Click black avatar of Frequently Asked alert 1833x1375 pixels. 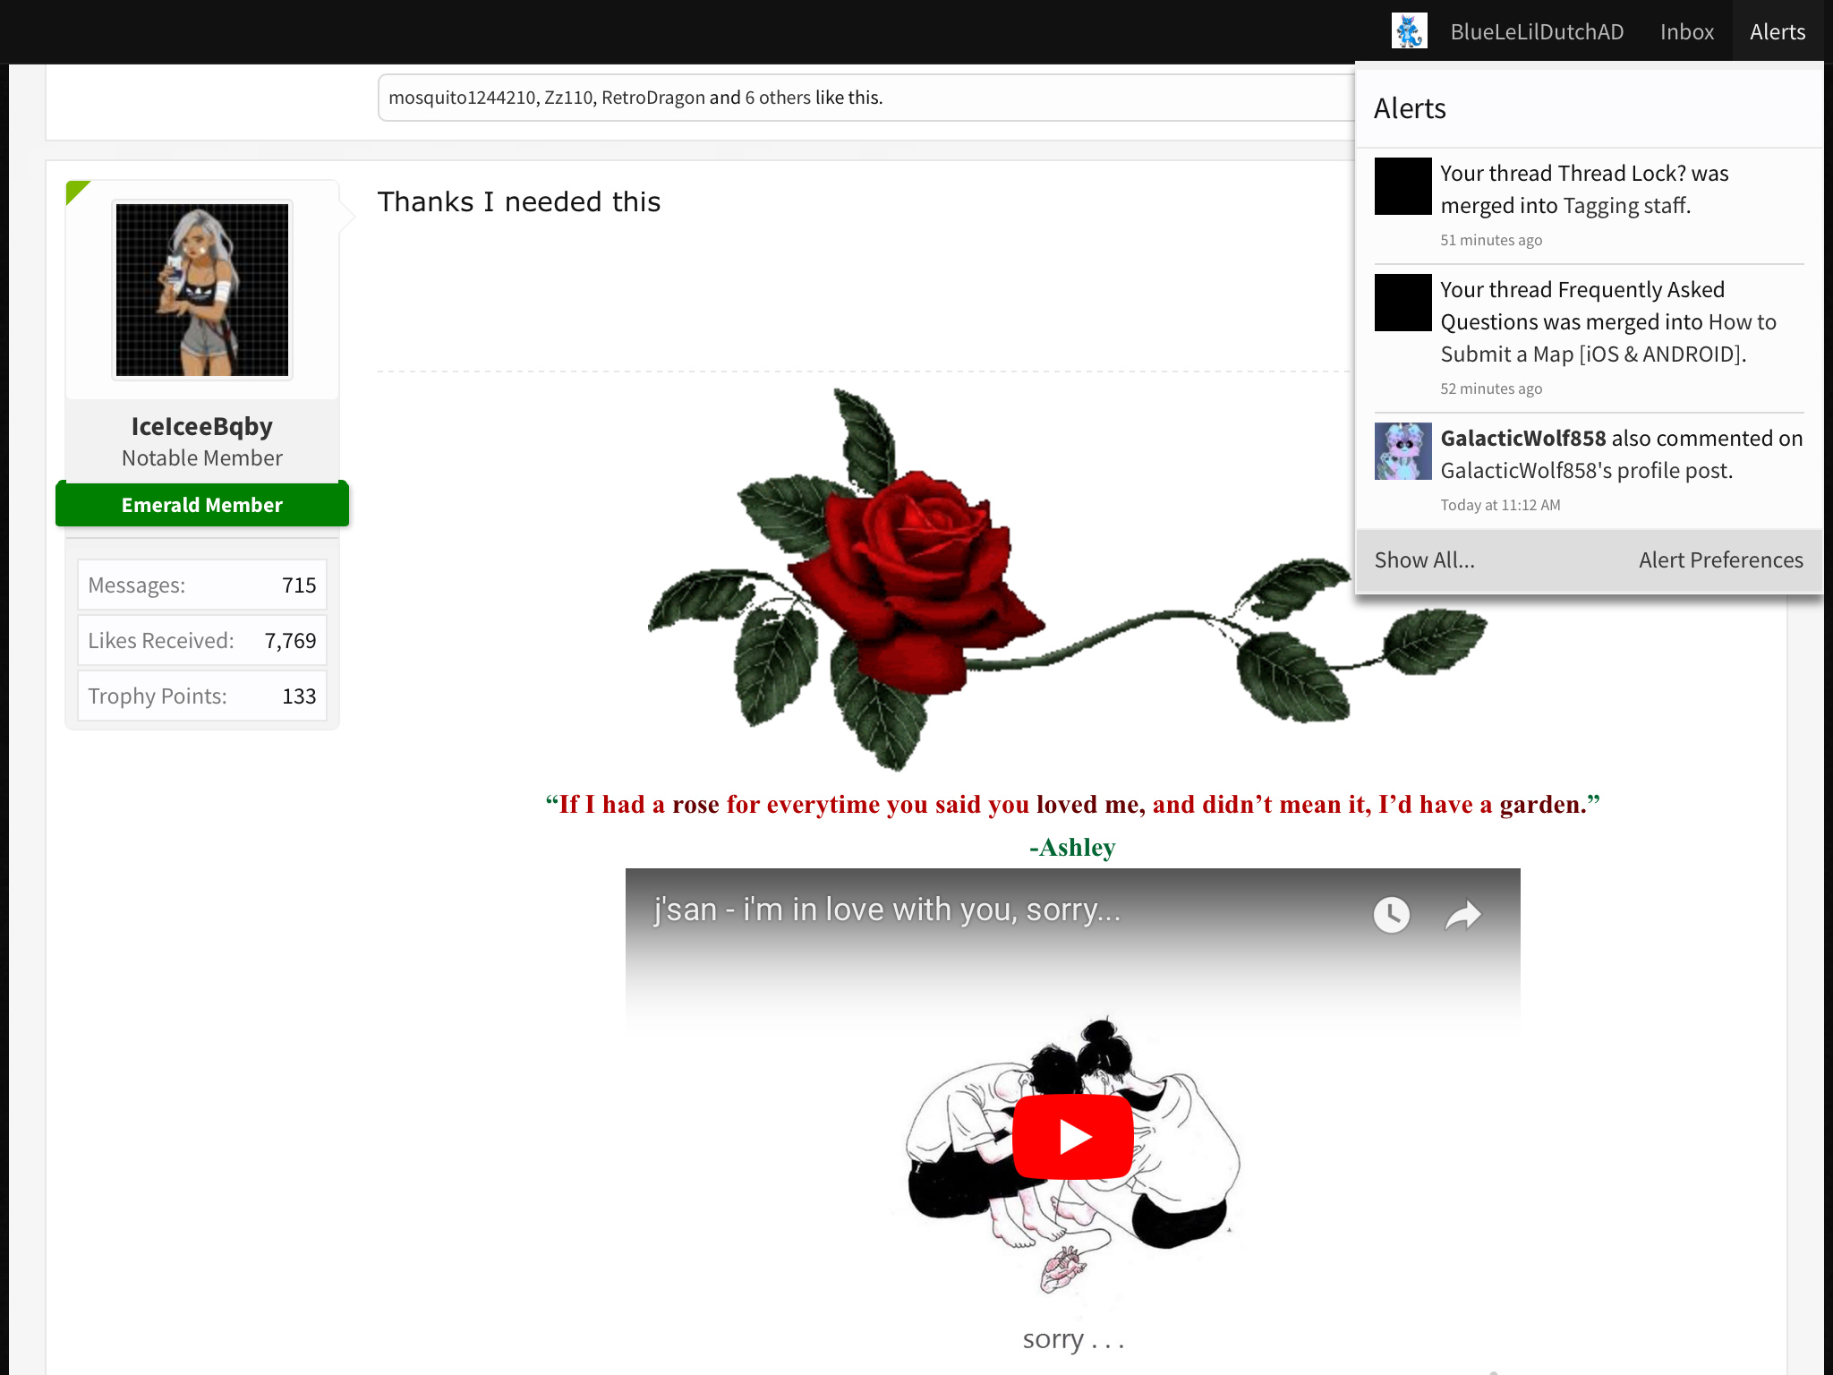tap(1403, 303)
